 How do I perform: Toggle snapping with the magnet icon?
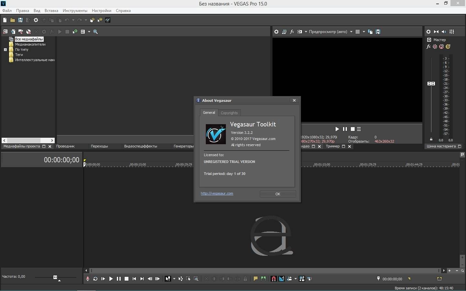click(x=274, y=279)
